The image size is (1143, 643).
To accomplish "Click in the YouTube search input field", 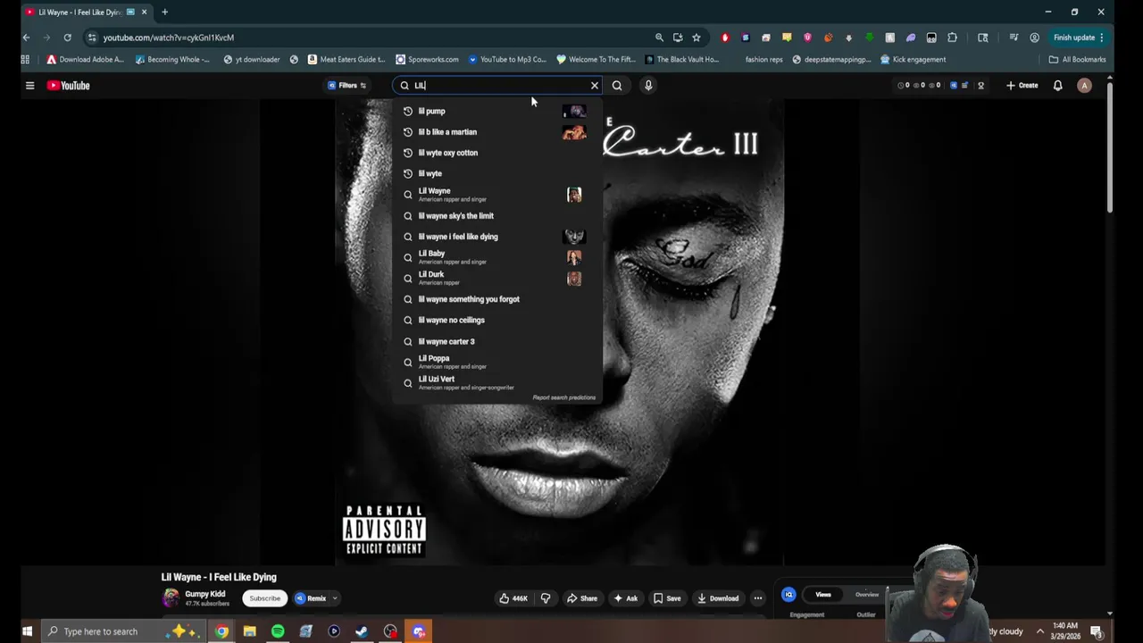I will pos(496,86).
